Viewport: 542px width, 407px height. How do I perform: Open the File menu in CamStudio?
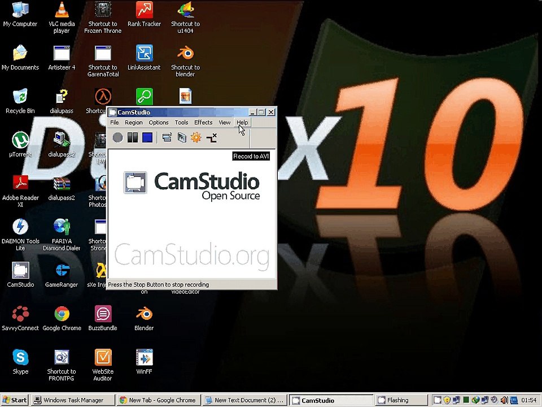pyautogui.click(x=115, y=123)
